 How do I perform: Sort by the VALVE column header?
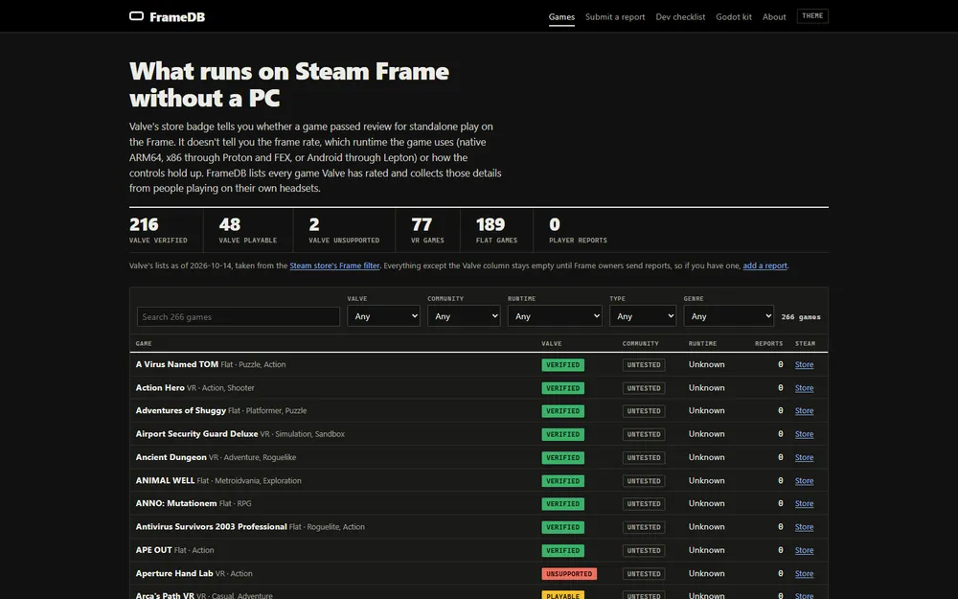(551, 343)
